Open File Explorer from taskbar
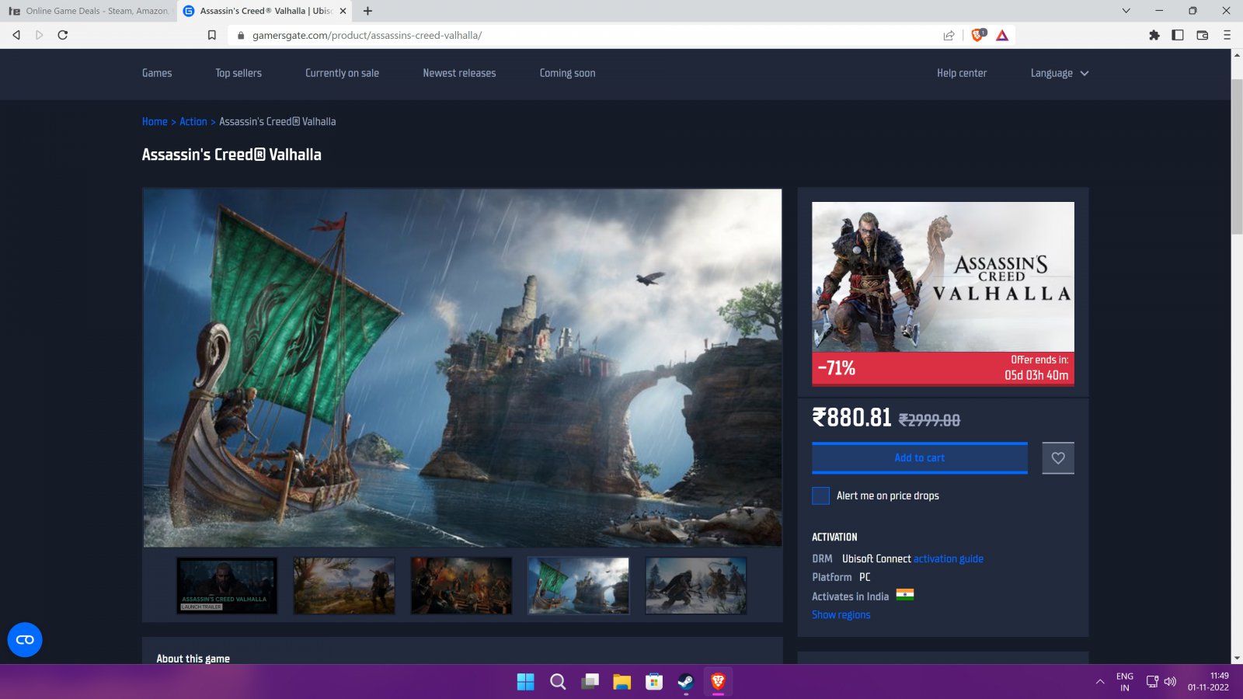 pyautogui.click(x=621, y=682)
